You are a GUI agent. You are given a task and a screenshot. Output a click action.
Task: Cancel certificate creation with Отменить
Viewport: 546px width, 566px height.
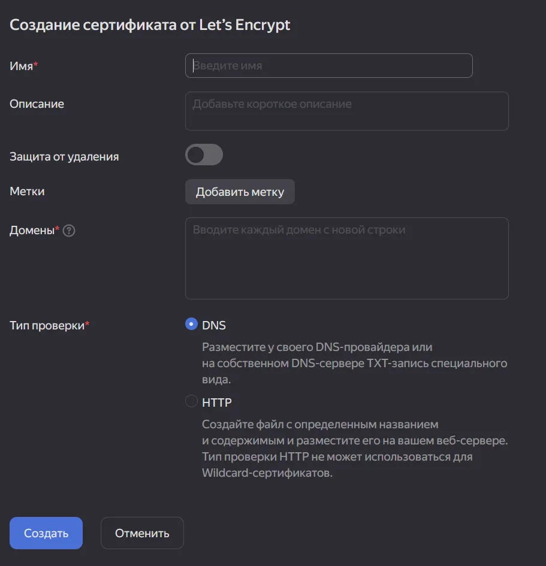coord(142,532)
